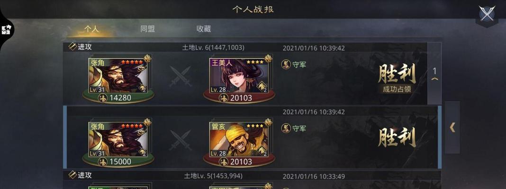Switch to the 收藏 tab
Screen dimensions: 506x189
[204, 29]
